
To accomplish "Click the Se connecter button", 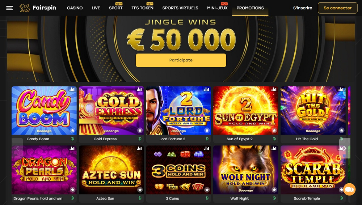I will [337, 8].
